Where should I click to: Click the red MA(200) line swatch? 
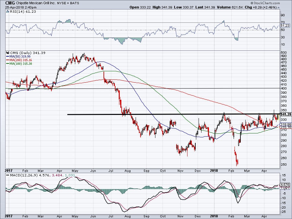point(8,60)
